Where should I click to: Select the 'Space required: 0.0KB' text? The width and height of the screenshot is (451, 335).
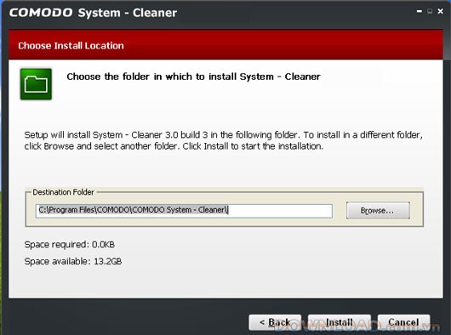(x=70, y=245)
